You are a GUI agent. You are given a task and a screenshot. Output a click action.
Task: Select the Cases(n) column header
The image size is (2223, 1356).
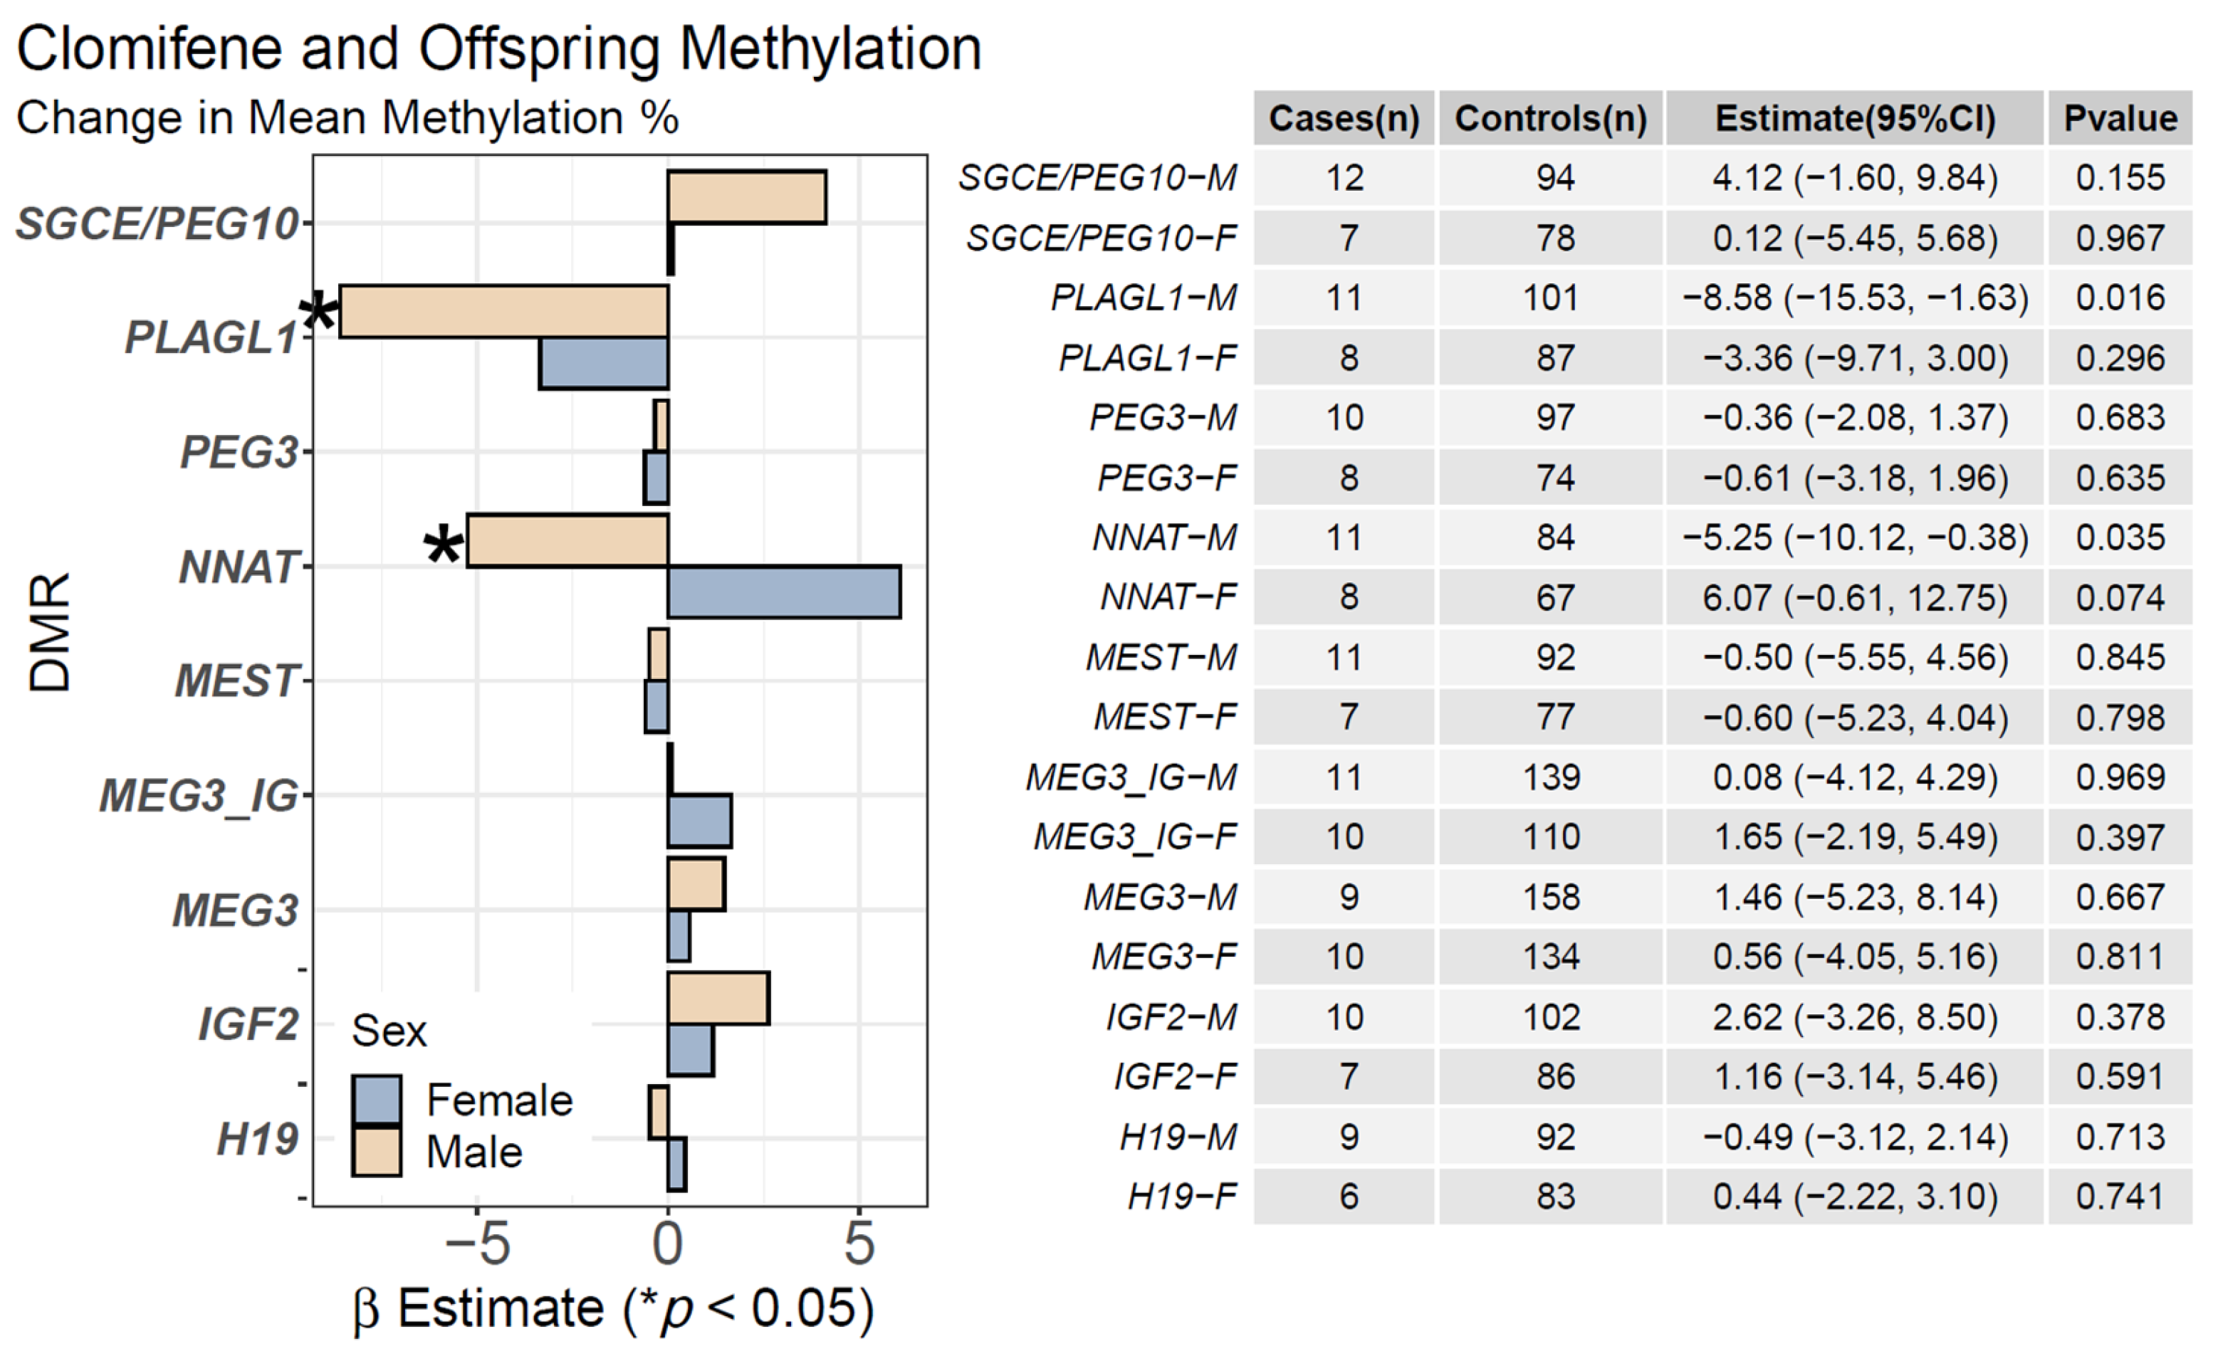click(x=1344, y=118)
